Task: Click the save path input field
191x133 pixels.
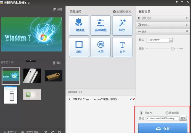Action: [162, 118]
